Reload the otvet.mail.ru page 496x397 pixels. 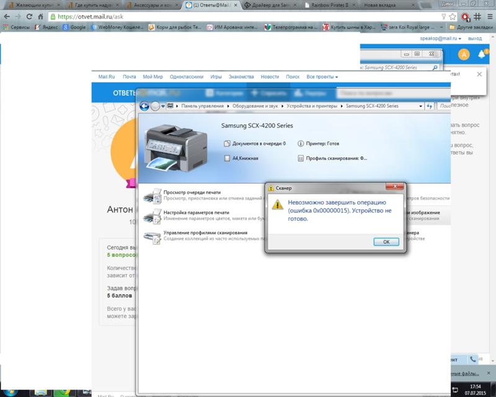pos(29,17)
